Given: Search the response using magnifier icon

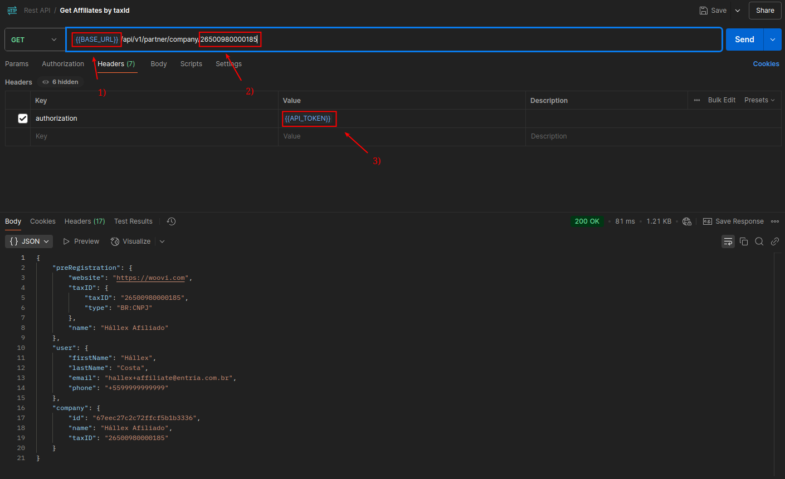Looking at the screenshot, I should tap(759, 241).
